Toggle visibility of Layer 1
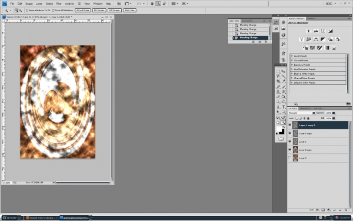Viewport: 353px width, 221px height. tap(290, 141)
